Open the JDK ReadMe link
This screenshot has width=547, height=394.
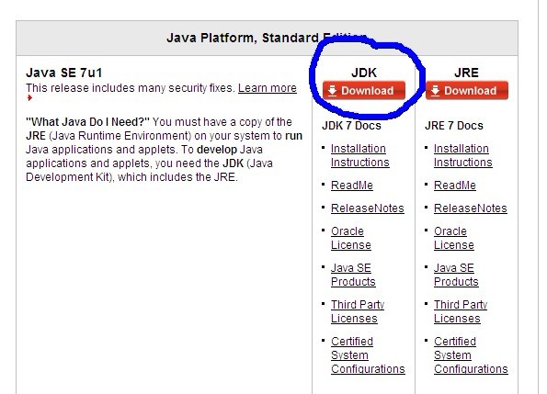click(351, 186)
